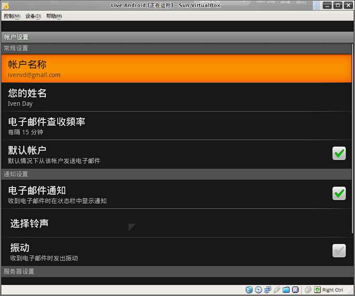The image size is (355, 296).
Task: Click the 默认情况下从该帐户发送电子邮件 description
Action: point(54,161)
